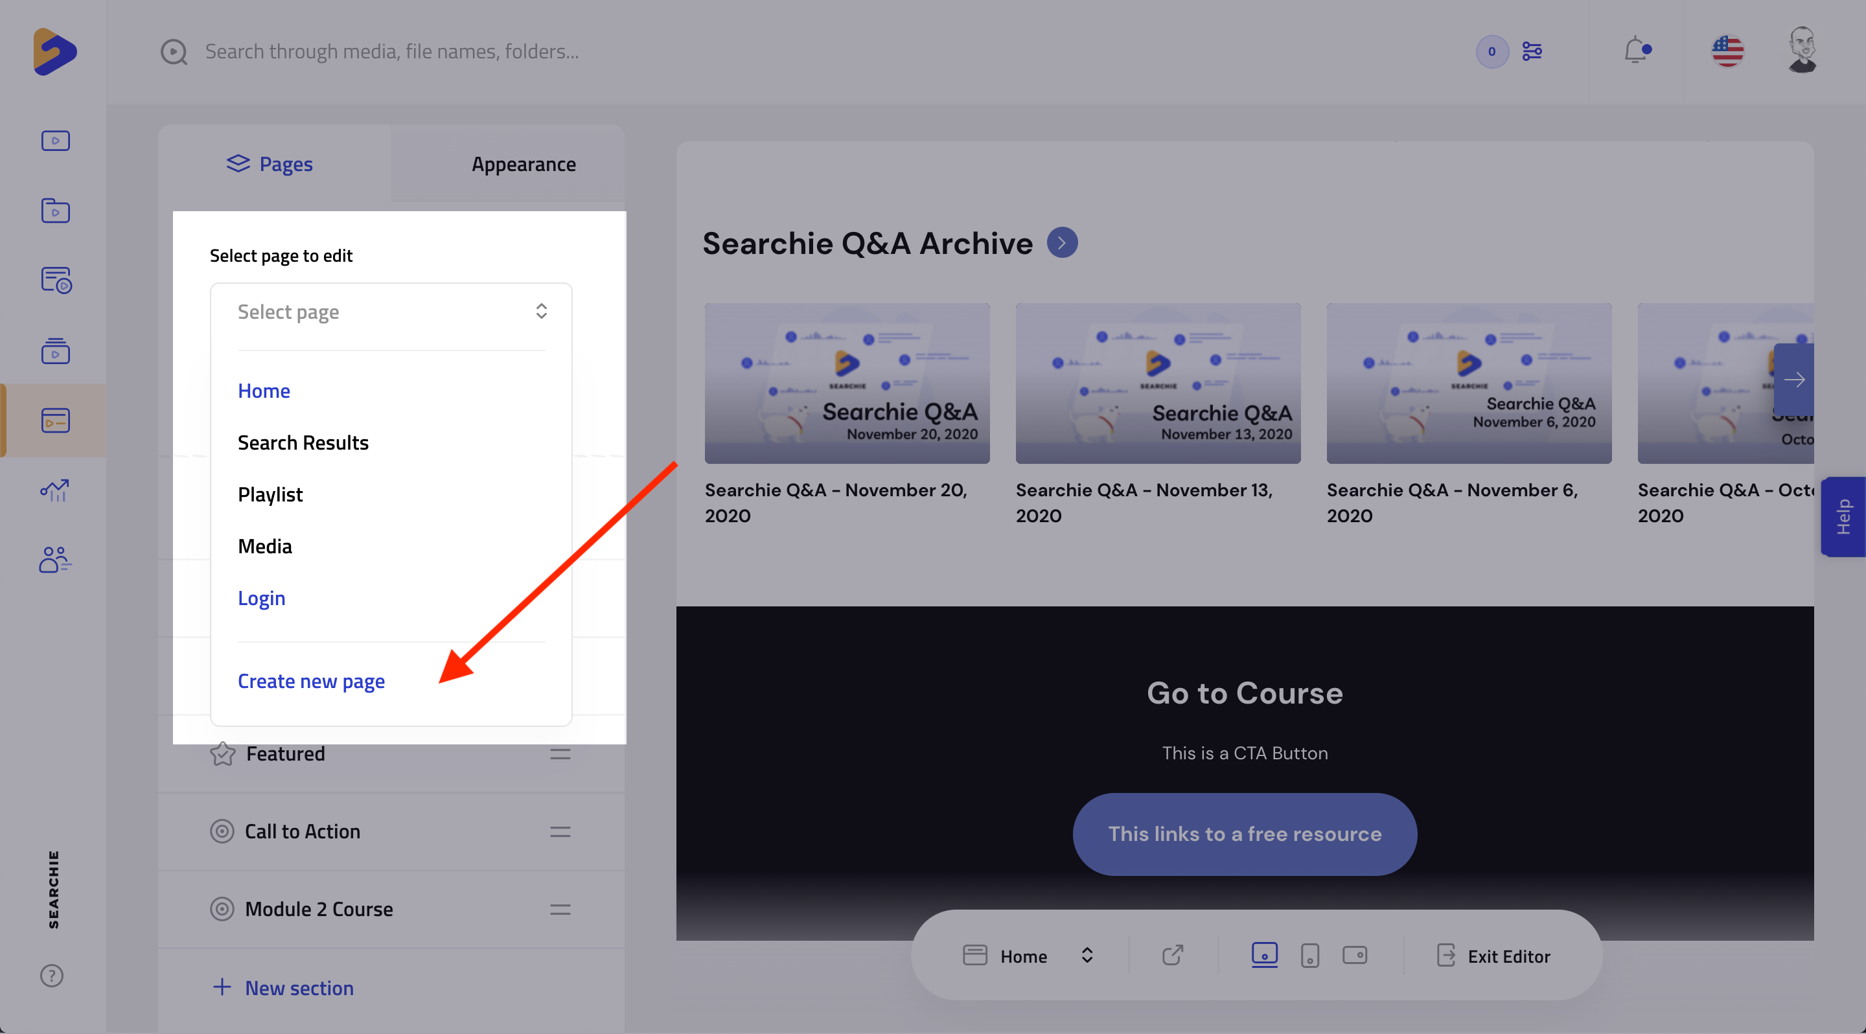Screen dimensions: 1866x1034
Task: Open the notifications bell
Action: coord(1635,51)
